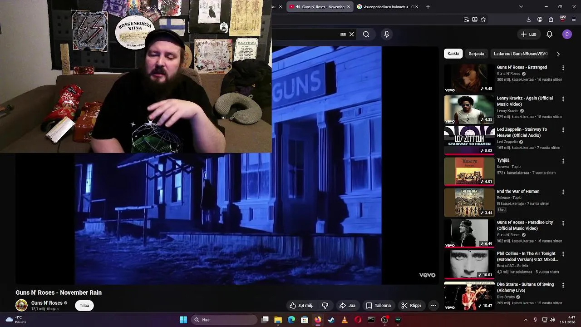Click the Jaa share button
The width and height of the screenshot is (581, 327).
point(348,306)
